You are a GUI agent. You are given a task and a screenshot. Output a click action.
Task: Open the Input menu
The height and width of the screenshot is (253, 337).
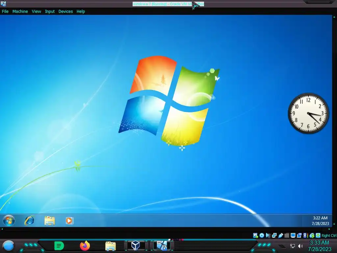(50, 12)
